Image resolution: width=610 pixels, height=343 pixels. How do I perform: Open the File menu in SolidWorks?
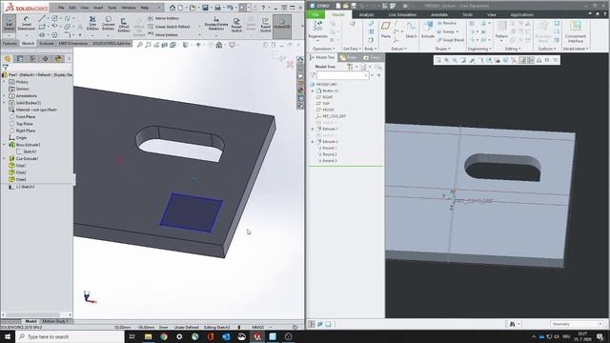[61, 8]
